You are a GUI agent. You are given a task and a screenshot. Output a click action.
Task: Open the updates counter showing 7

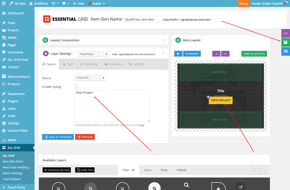55,3
